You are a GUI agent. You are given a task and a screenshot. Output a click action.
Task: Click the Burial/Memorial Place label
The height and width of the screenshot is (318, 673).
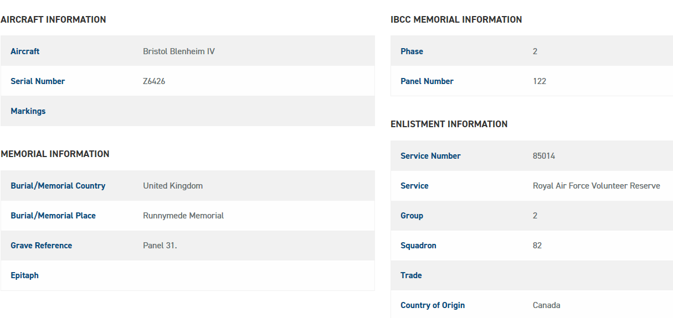tap(53, 216)
